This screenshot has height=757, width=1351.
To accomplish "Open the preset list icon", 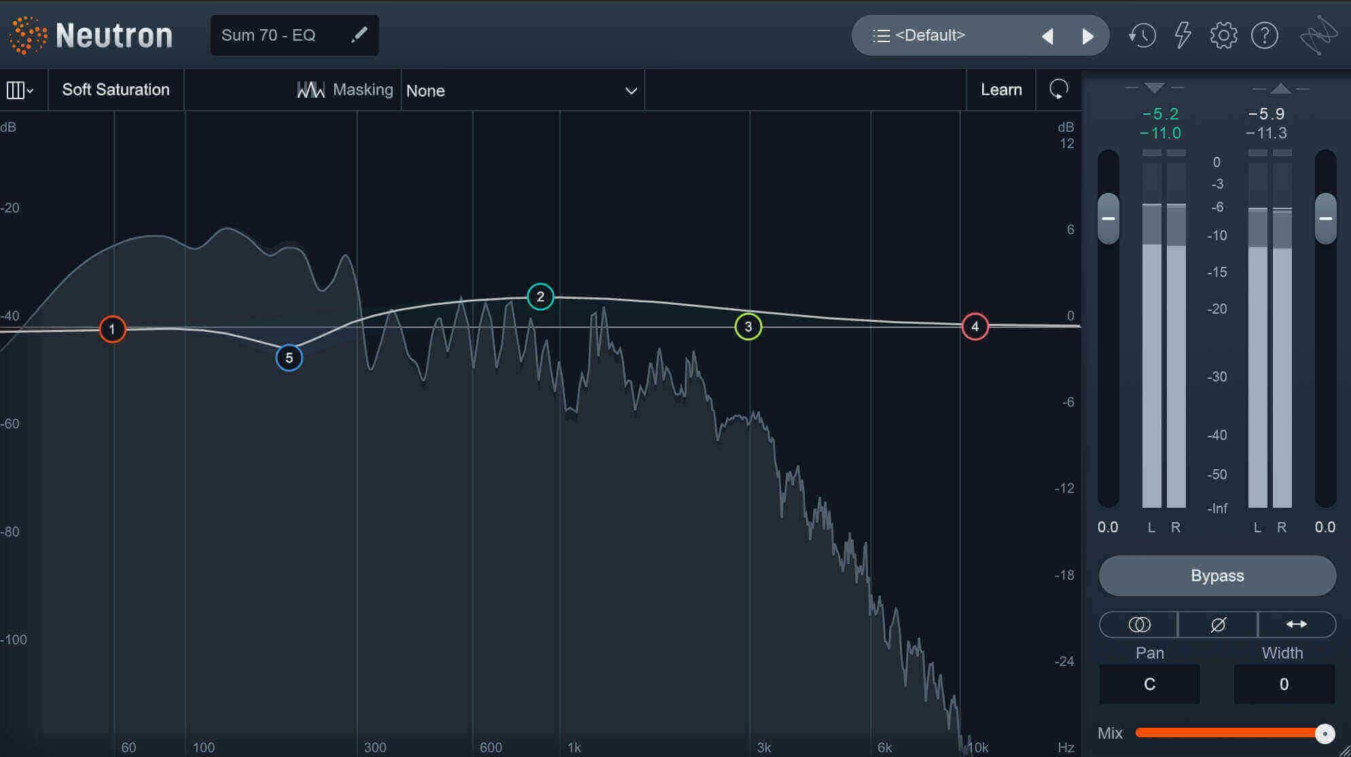I will click(x=881, y=35).
